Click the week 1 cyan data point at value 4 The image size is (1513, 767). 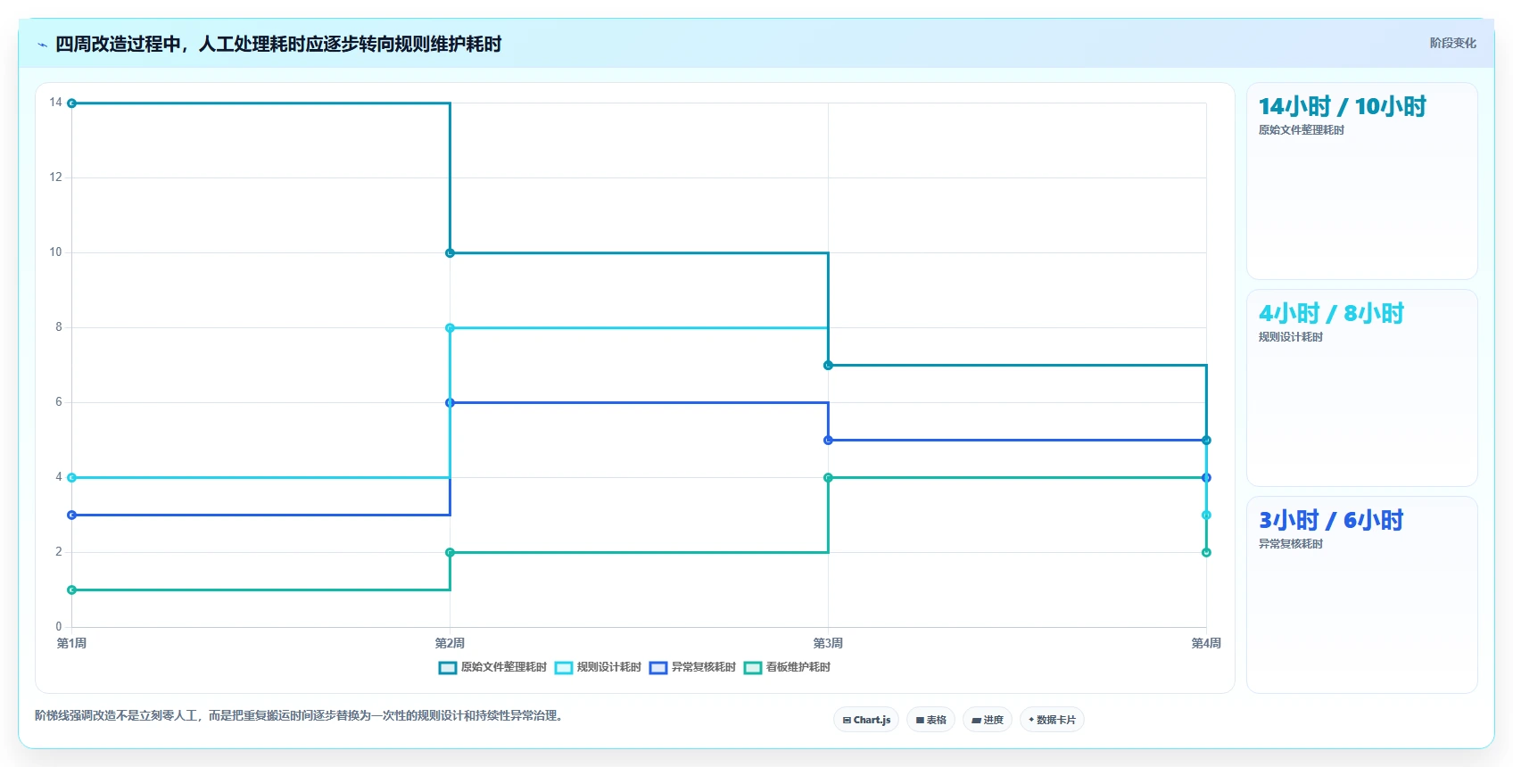pos(72,478)
